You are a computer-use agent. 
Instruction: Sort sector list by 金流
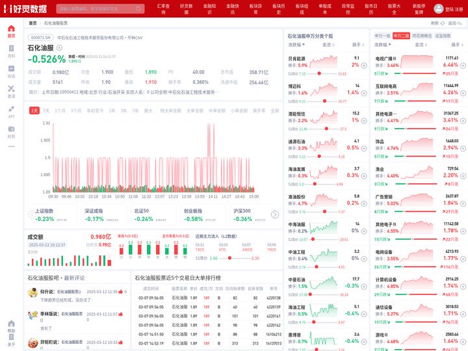pos(421,45)
